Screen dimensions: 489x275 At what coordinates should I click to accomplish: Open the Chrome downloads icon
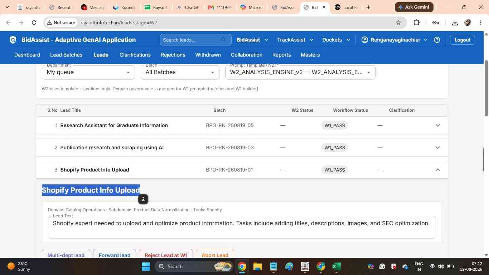tap(455, 23)
